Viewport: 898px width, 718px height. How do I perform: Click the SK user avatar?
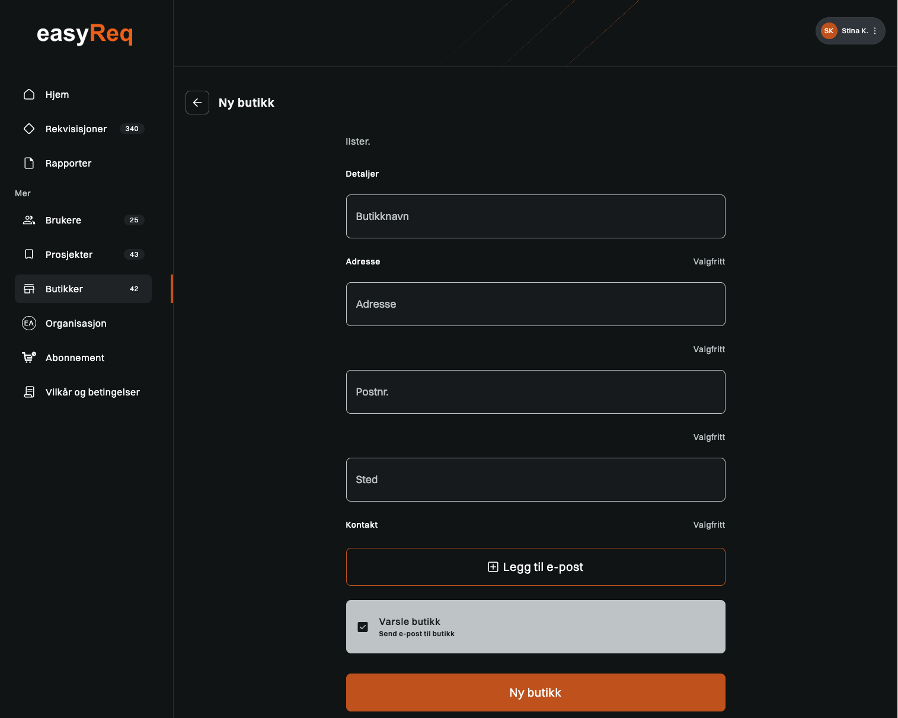[829, 31]
